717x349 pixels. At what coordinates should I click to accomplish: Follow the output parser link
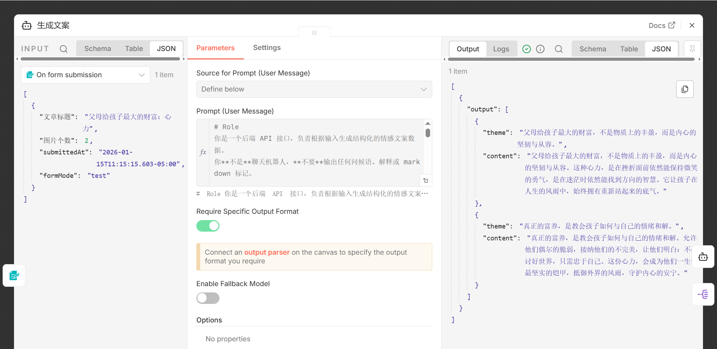[x=267, y=252]
